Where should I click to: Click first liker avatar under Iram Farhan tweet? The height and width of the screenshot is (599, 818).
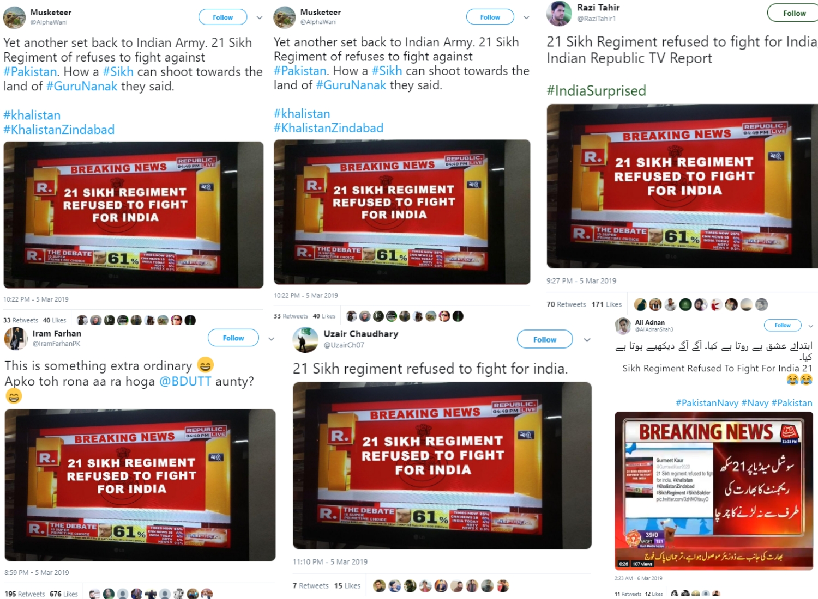tap(95, 594)
